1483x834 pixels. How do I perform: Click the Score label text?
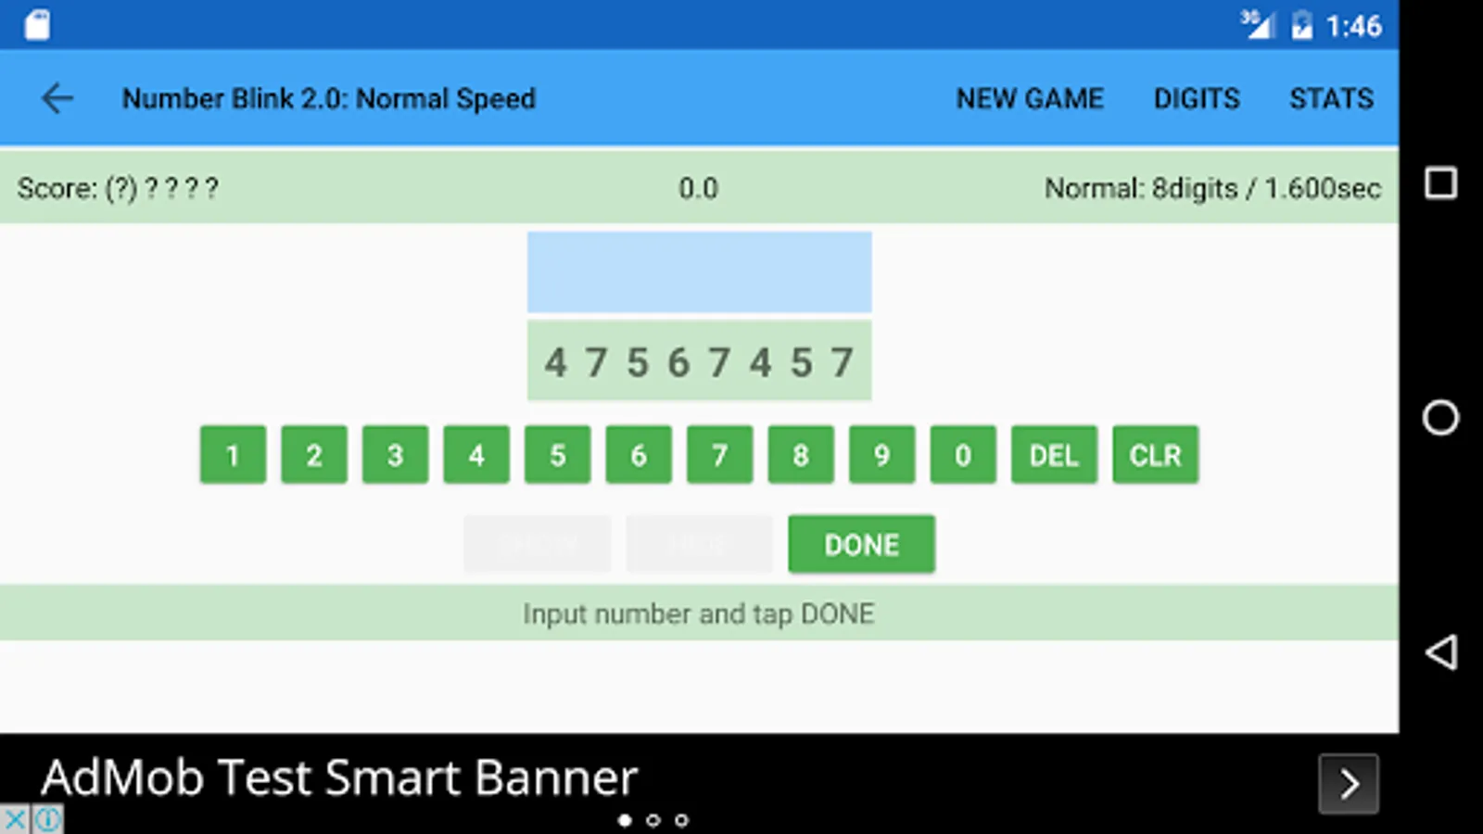118,188
